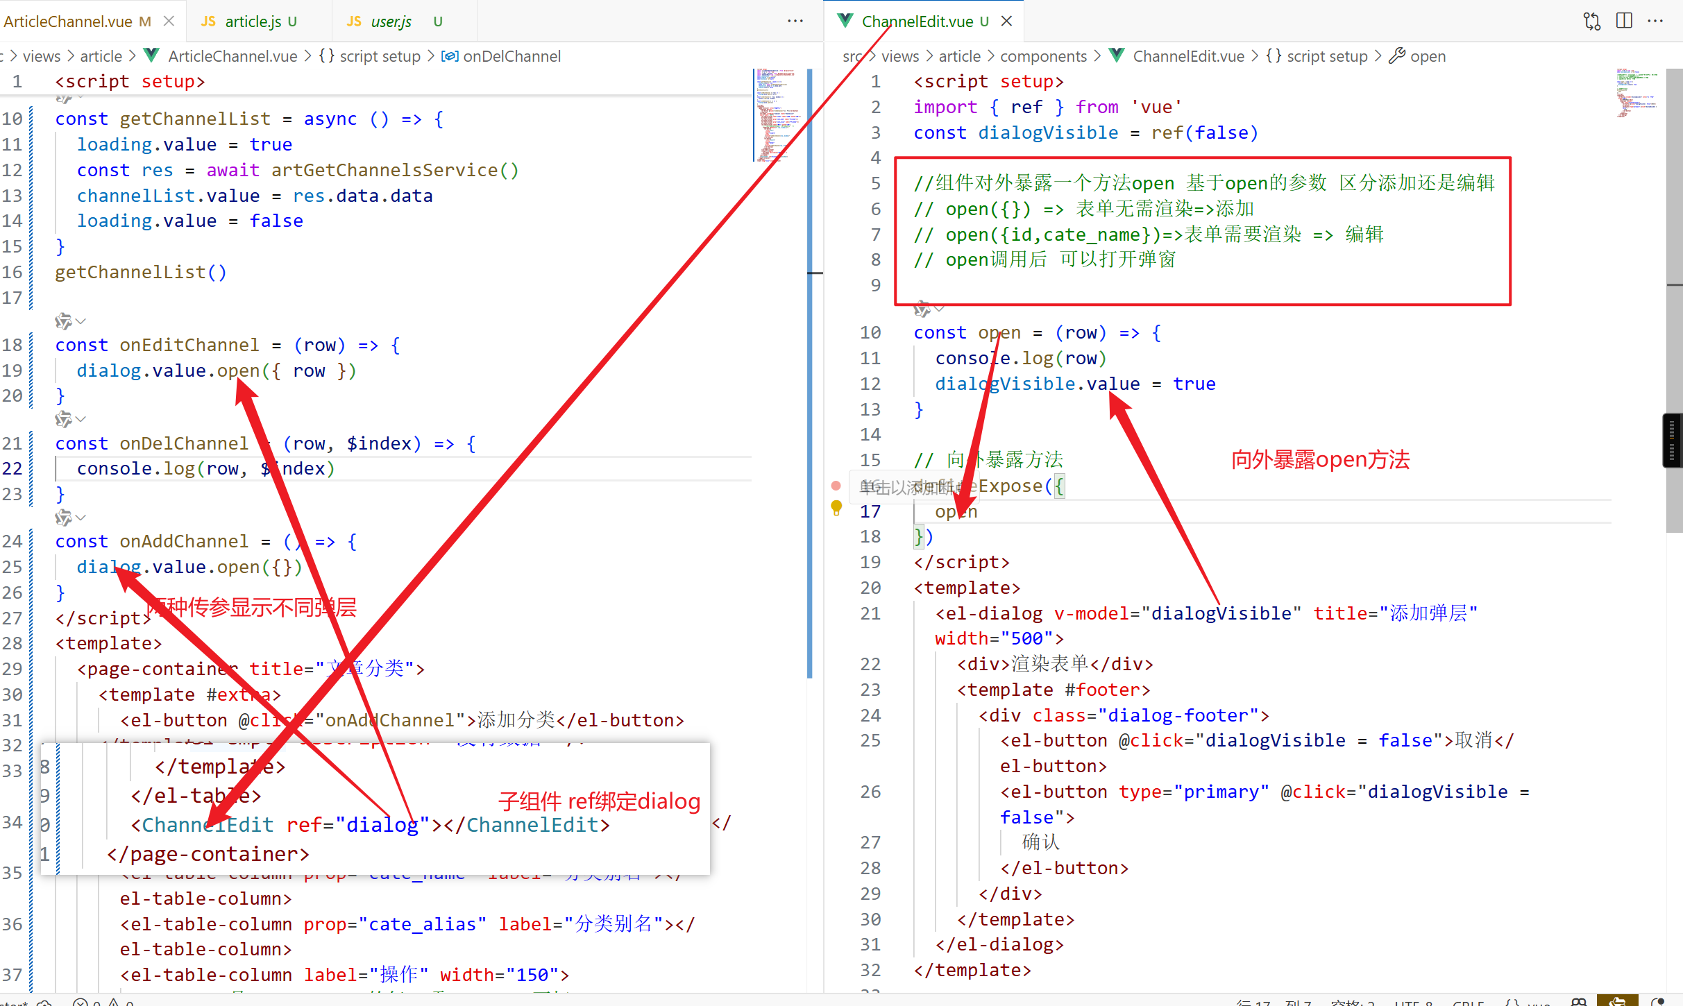The image size is (1683, 1006).
Task: Click the compare changes icon in editor toolbar
Action: coord(1591,22)
